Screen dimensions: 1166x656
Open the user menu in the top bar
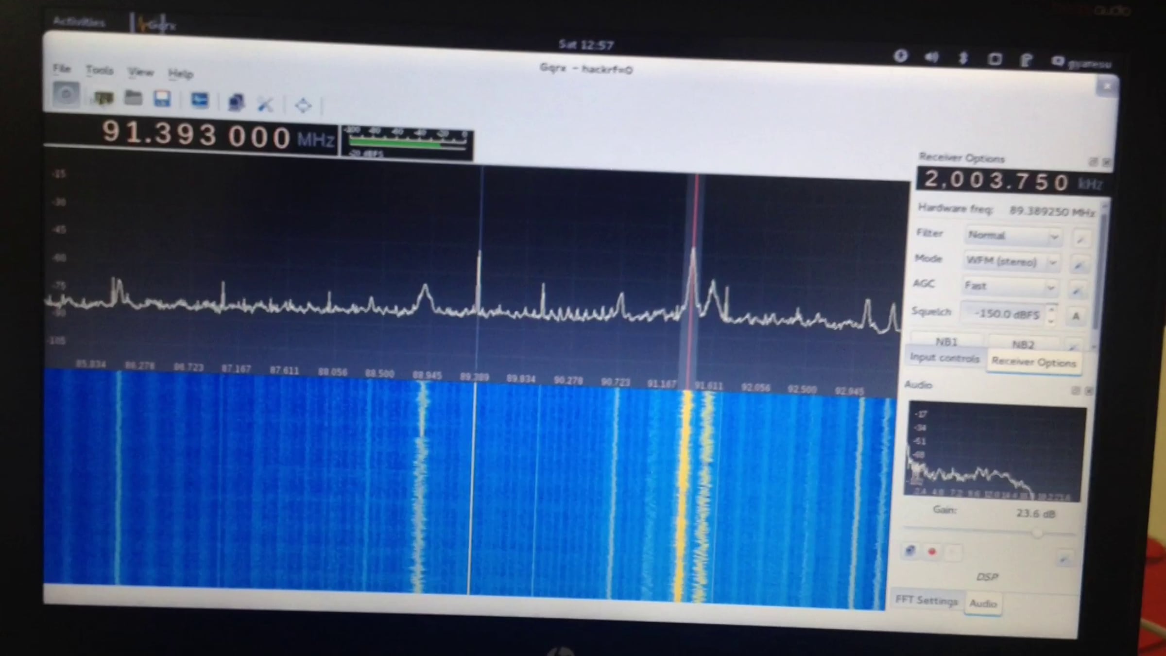1081,63
